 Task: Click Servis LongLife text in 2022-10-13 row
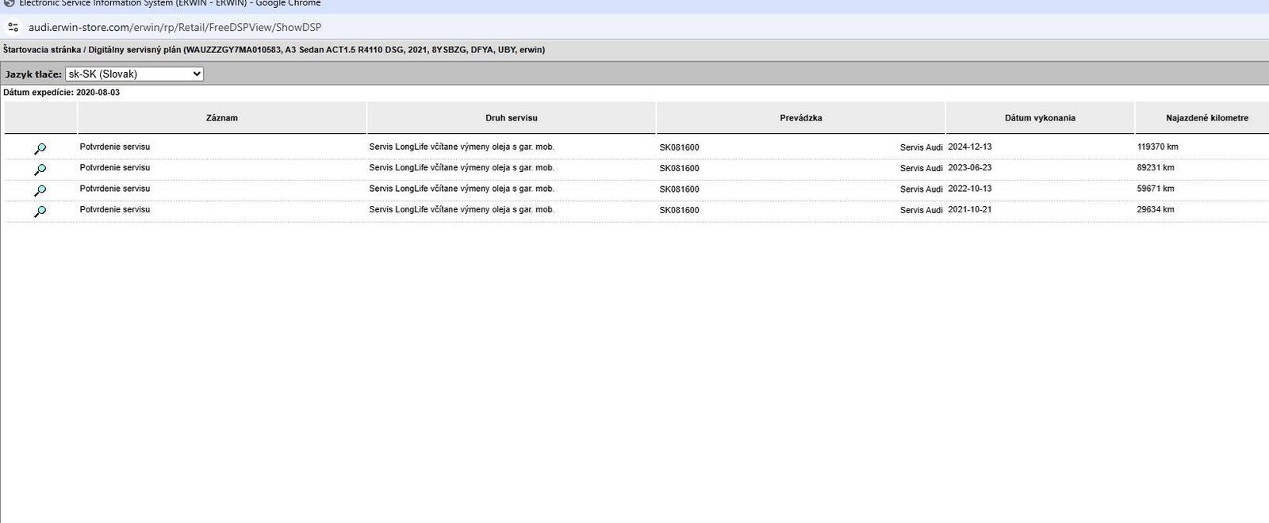pyautogui.click(x=462, y=189)
